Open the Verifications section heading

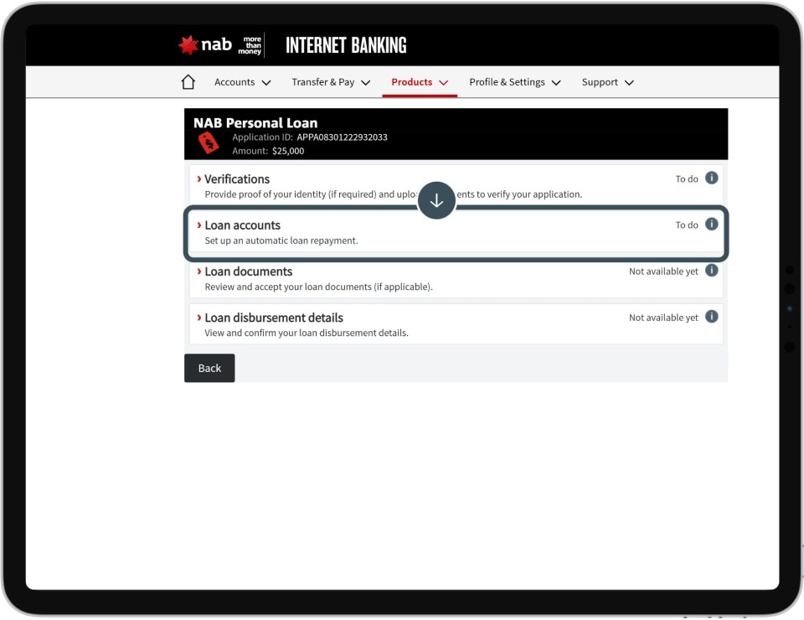pyautogui.click(x=237, y=179)
